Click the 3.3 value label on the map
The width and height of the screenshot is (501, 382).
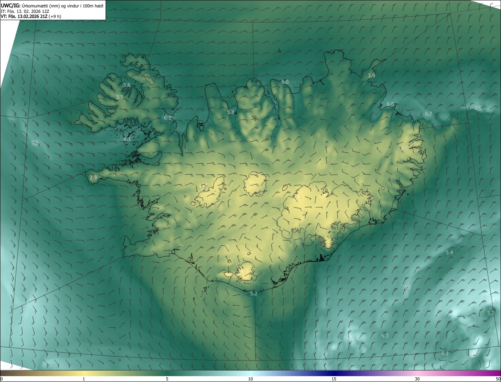(119, 97)
